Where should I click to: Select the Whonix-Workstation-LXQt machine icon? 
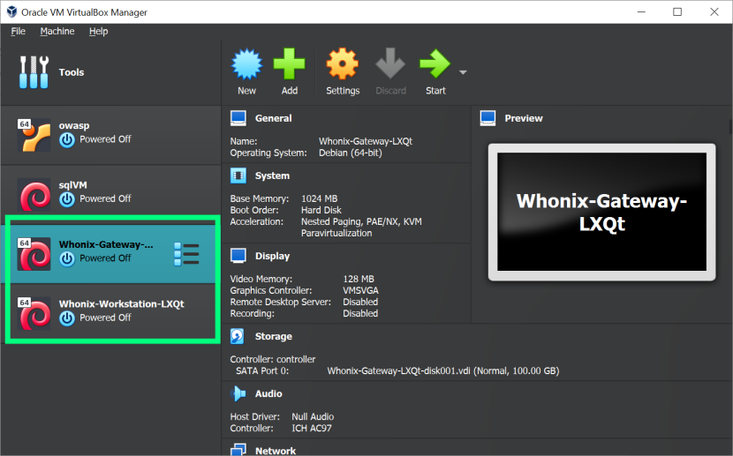(34, 313)
